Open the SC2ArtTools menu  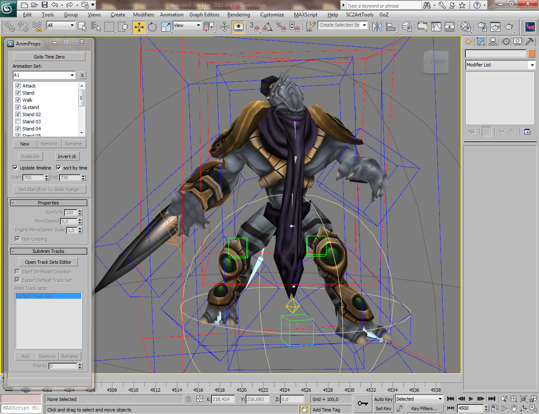point(360,15)
